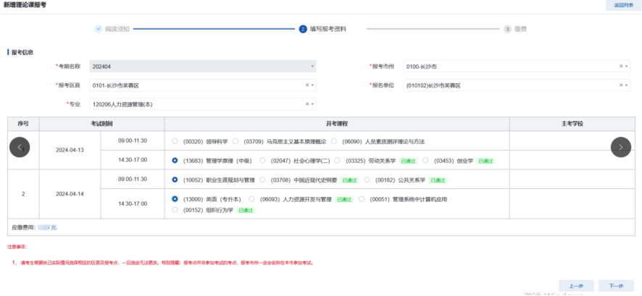Click the step 3 缴费 circle icon
Viewport: 642px width, 296px height.
coord(507,29)
